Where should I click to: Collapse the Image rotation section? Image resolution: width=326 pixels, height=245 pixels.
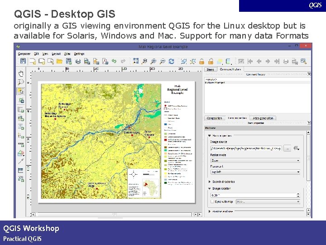tap(209, 188)
